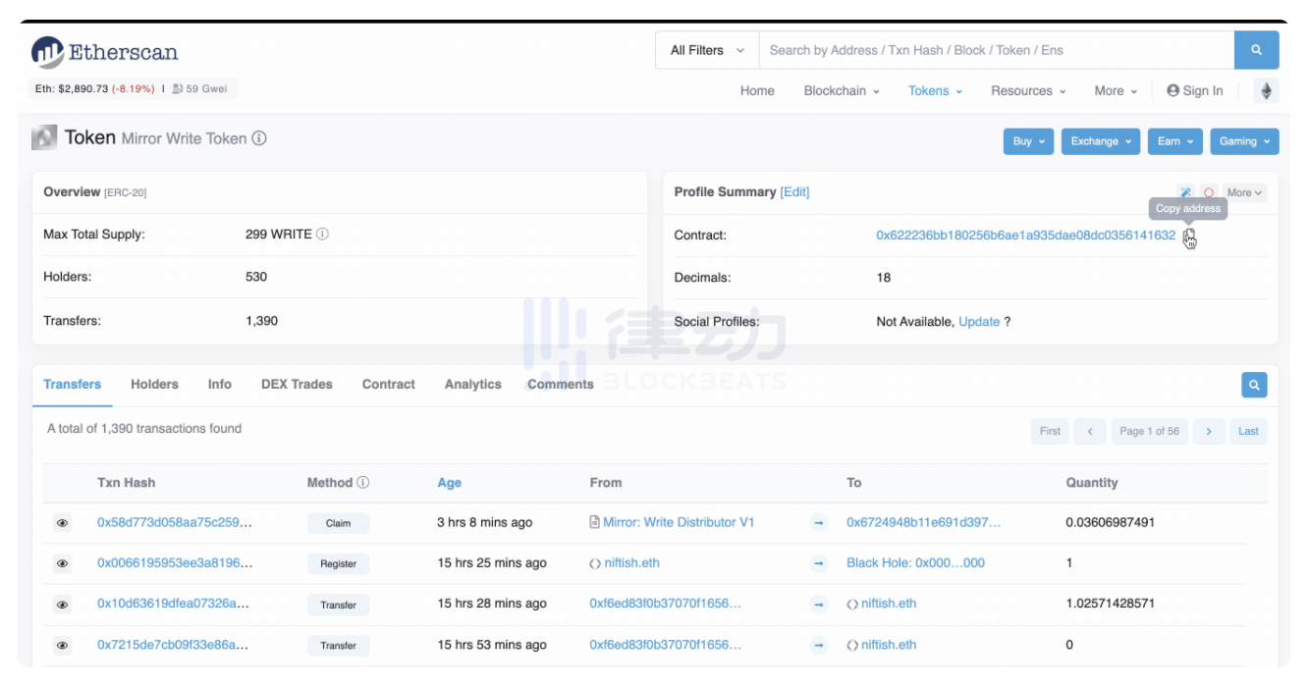The width and height of the screenshot is (1310, 689).
Task: Click info icon beside Mirror Write Token
Action: tap(259, 139)
